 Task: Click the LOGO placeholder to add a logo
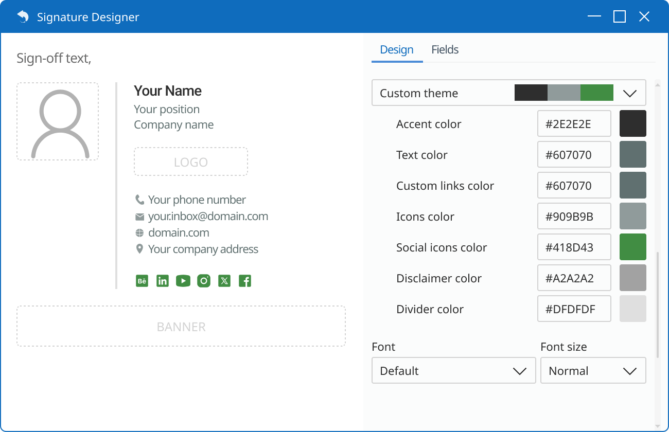190,161
